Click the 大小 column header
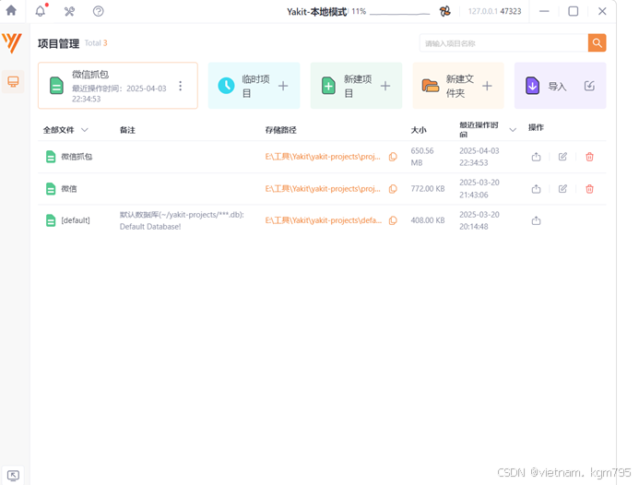639x485 pixels. tap(419, 130)
